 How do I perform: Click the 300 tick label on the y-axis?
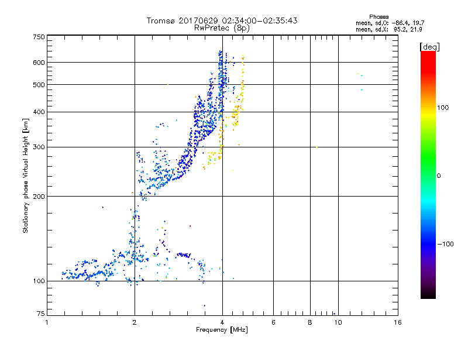point(39,147)
